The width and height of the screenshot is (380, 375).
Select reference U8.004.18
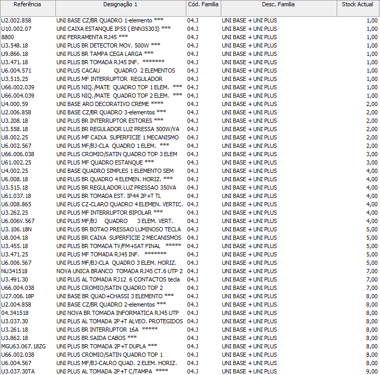(15, 238)
